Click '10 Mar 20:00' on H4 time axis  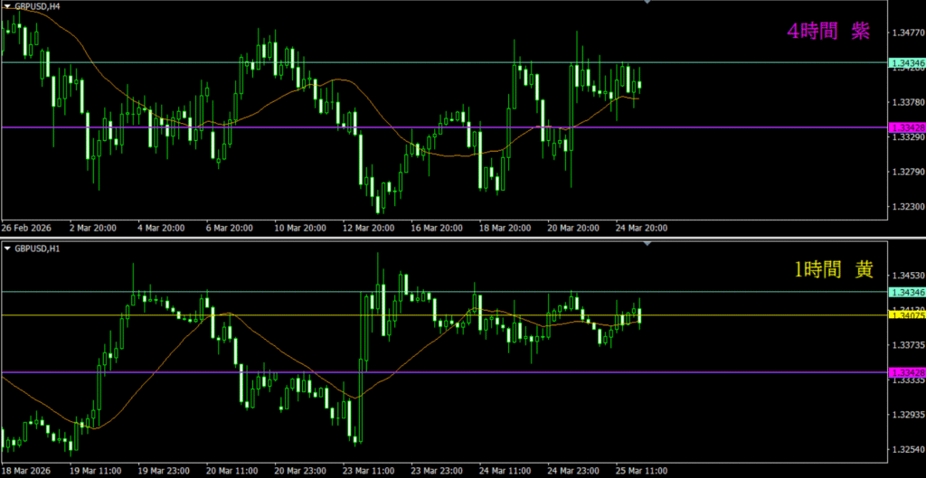coord(299,228)
